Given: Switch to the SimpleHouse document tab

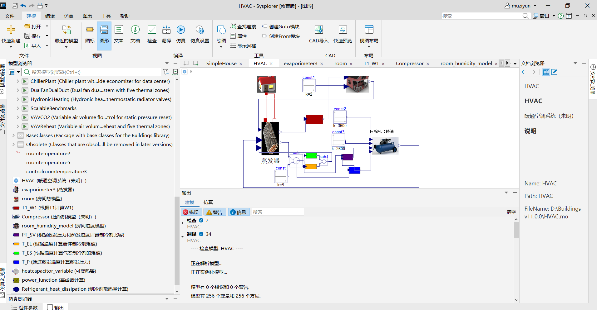Looking at the screenshot, I should click(x=221, y=63).
